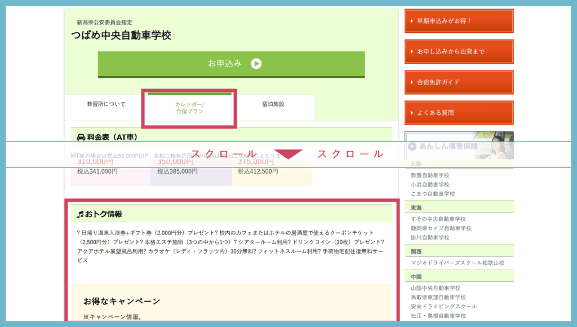The height and width of the screenshot is (327, 577).
Task: Click the 税込341,000円 price text
Action: [97, 171]
